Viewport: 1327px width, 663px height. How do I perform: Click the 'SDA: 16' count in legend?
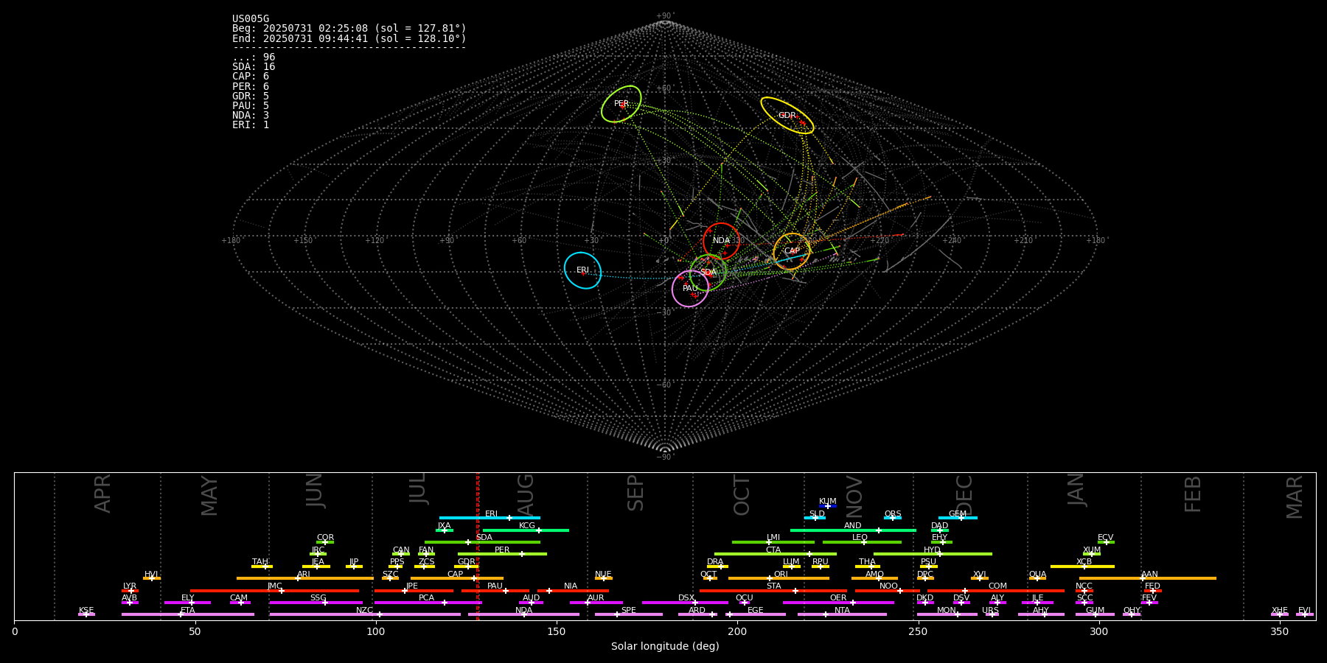254,67
